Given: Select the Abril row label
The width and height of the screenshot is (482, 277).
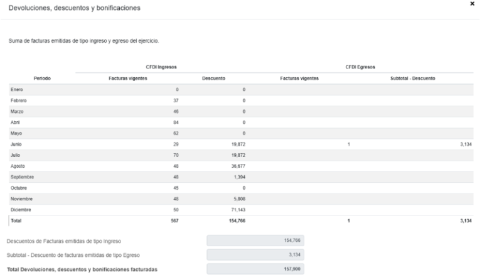Looking at the screenshot, I should [15, 122].
